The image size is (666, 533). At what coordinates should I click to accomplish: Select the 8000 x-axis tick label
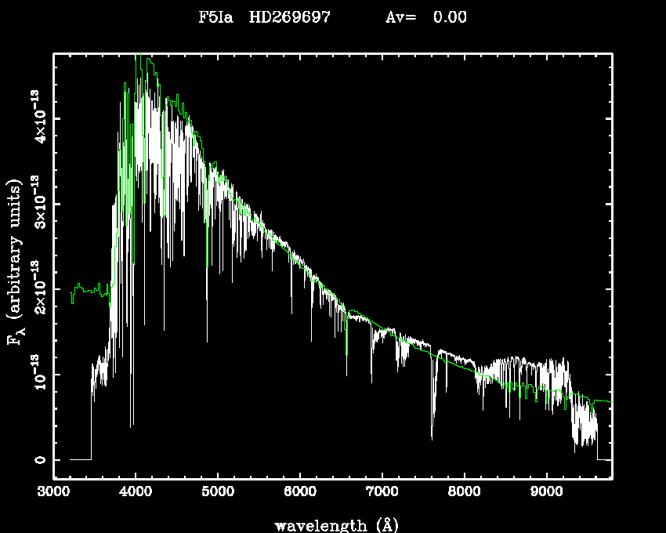pyautogui.click(x=464, y=492)
